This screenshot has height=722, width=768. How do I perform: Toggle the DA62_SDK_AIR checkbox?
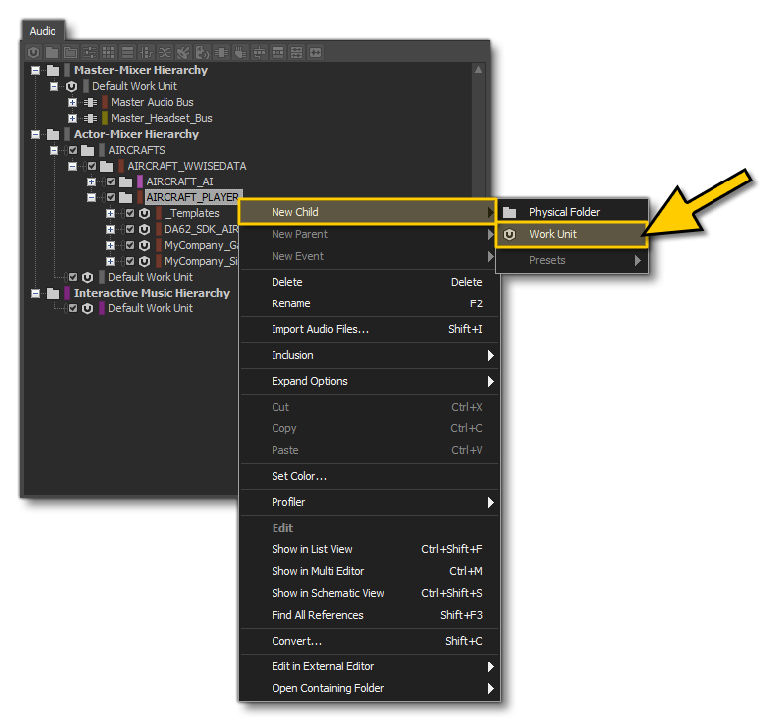click(130, 229)
